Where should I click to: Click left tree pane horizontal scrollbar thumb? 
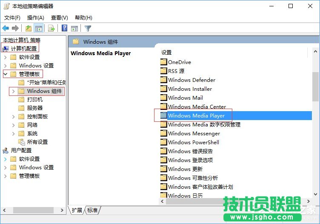33,210
